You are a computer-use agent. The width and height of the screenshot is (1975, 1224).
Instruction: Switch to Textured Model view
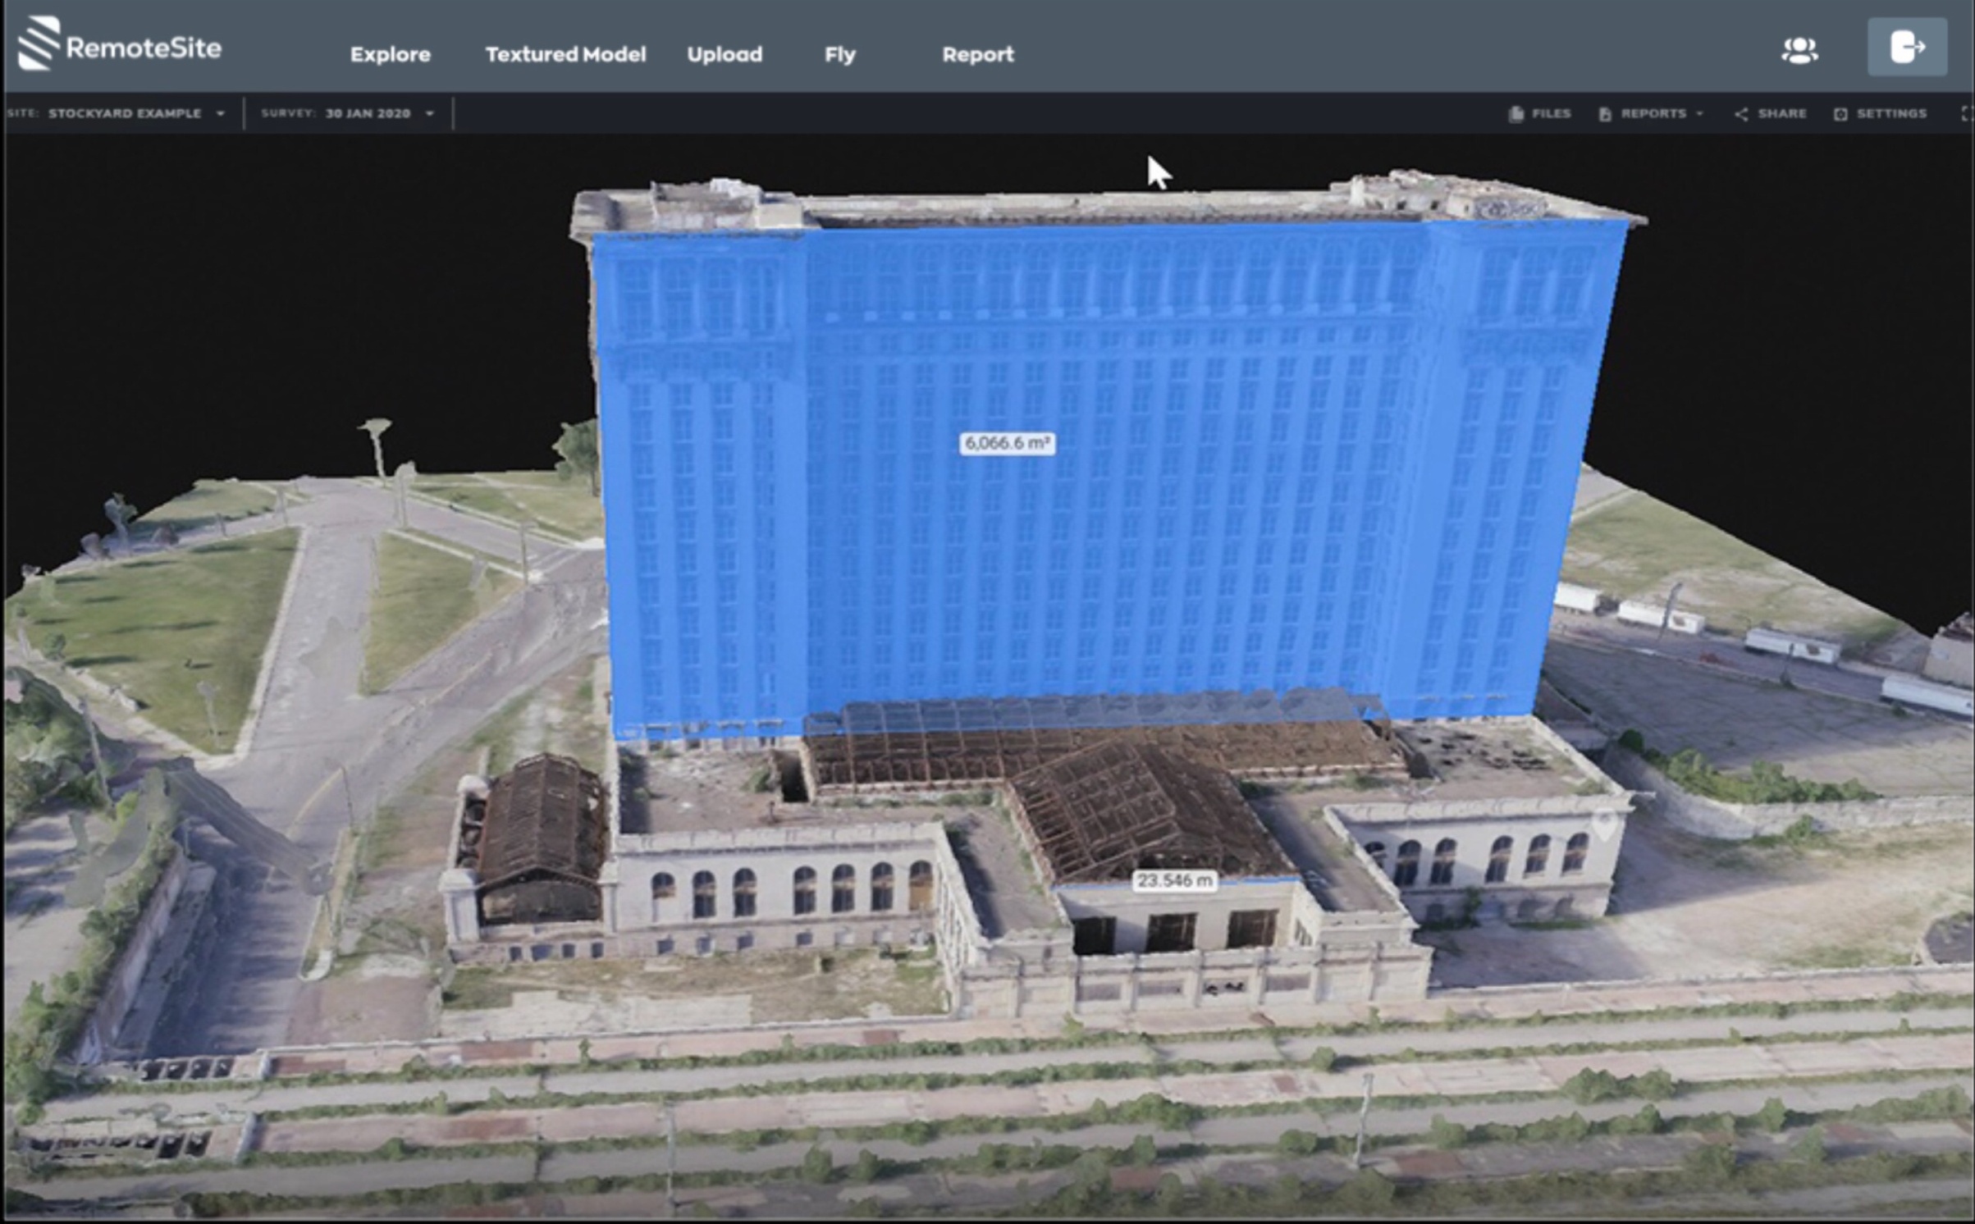[x=565, y=54]
